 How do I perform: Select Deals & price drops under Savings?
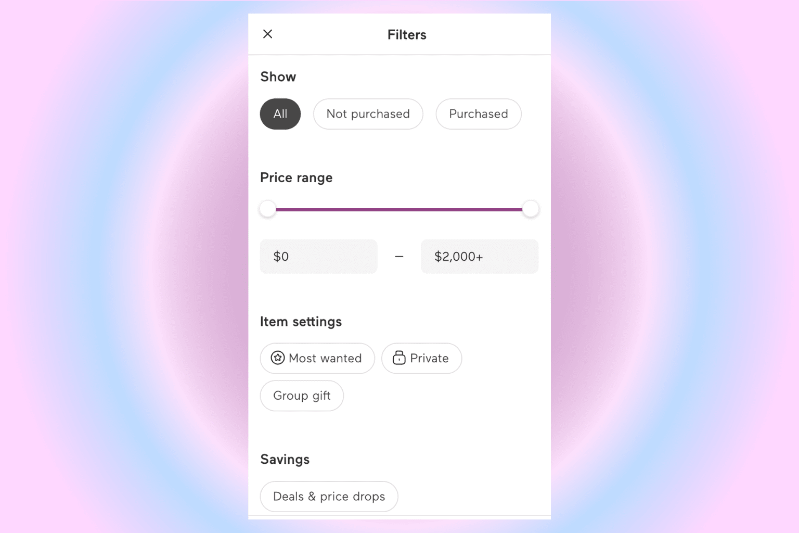(x=329, y=497)
